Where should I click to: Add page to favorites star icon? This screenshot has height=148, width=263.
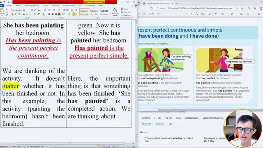tap(242, 8)
